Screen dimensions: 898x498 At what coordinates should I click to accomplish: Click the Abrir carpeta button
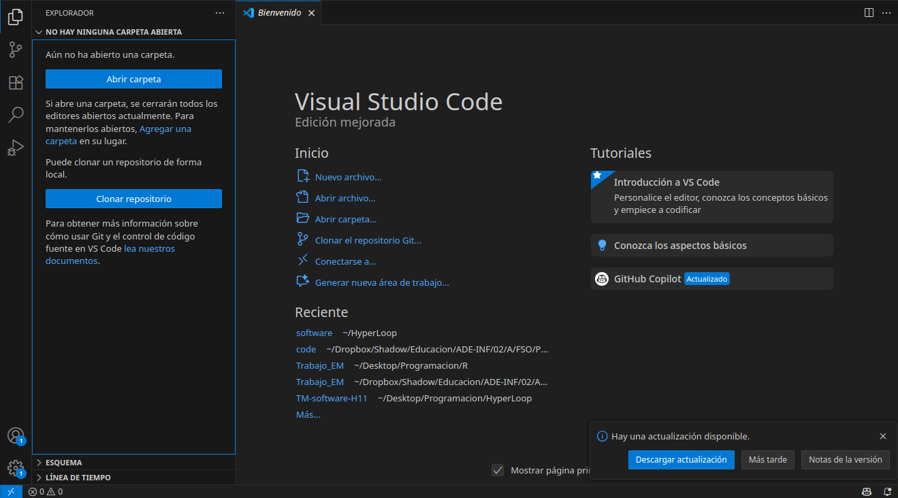pos(133,79)
